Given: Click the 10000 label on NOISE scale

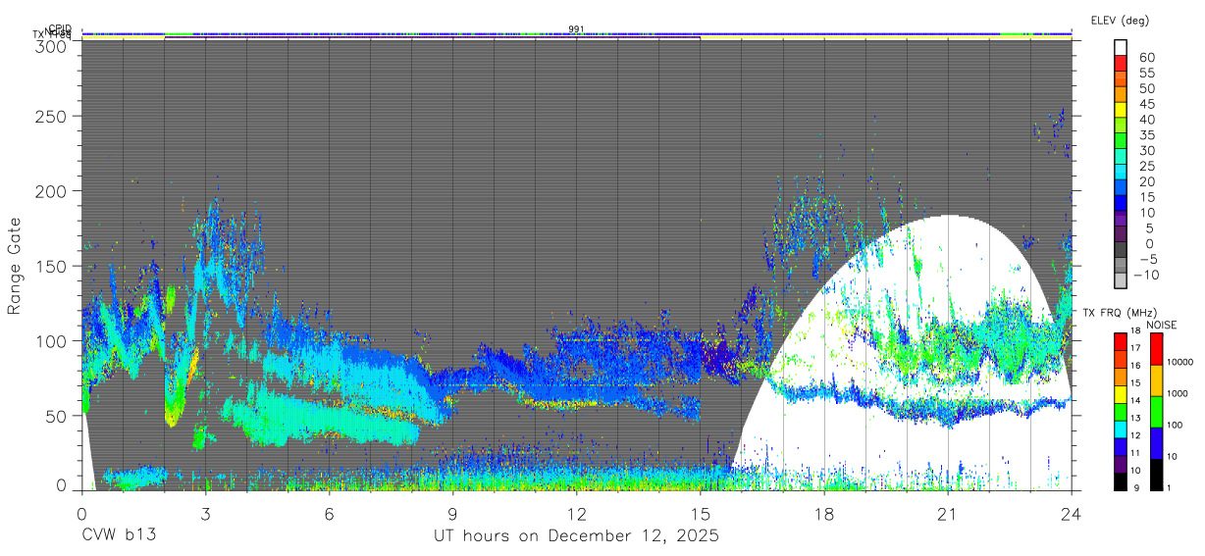Looking at the screenshot, I should click(1181, 362).
